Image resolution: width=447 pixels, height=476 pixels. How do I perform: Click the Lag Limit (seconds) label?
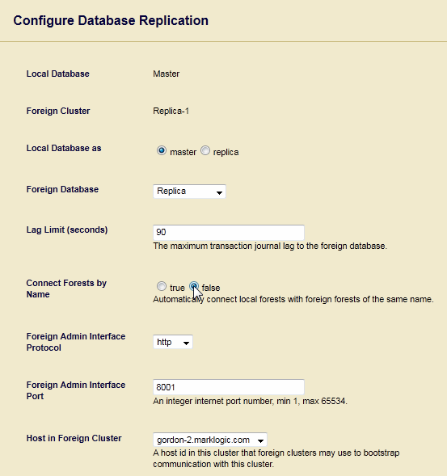(x=67, y=230)
